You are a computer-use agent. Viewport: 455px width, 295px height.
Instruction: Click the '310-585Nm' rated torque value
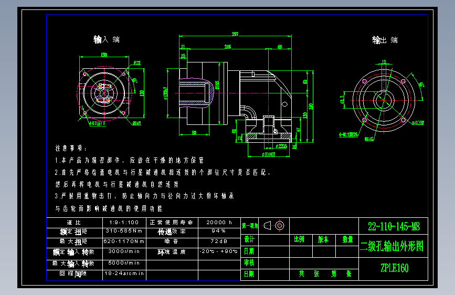coord(124,231)
